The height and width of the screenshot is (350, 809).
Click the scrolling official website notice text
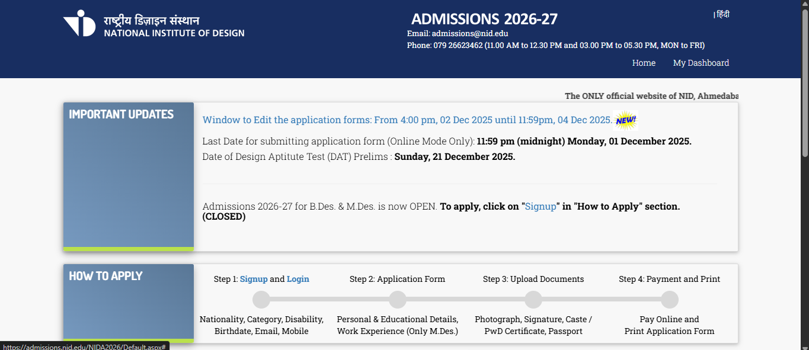click(x=651, y=96)
